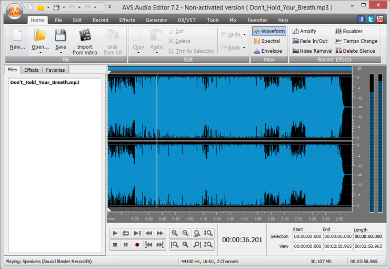
Task: Switch to Envelope view
Action: (268, 51)
